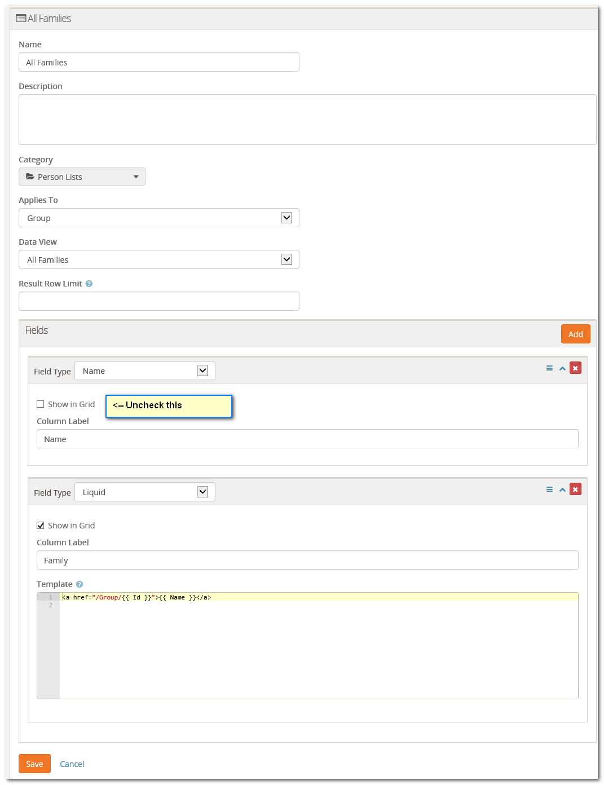604x785 pixels.
Task: Open Field Type dropdown showing Liquid
Action: [x=145, y=492]
